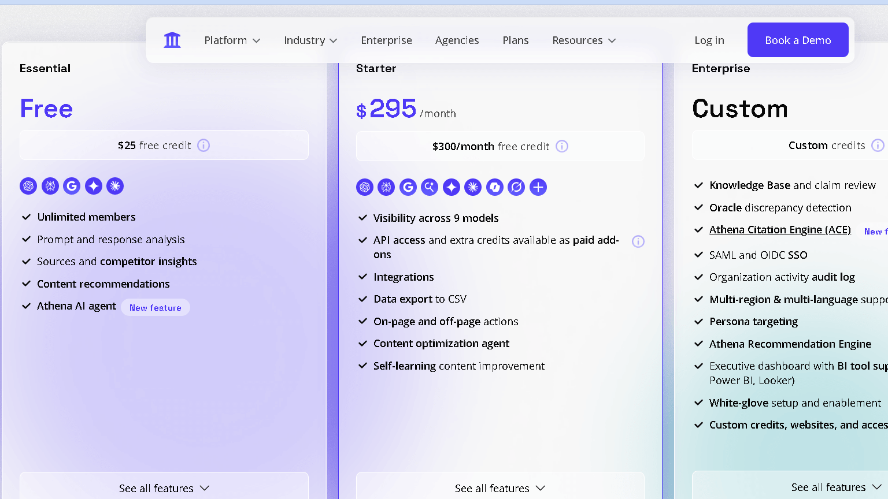888x499 pixels.
Task: Click AI search magnifier icon in Starter plan
Action: (430, 187)
